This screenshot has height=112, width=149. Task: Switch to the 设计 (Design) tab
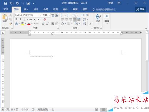click(x=36, y=10)
